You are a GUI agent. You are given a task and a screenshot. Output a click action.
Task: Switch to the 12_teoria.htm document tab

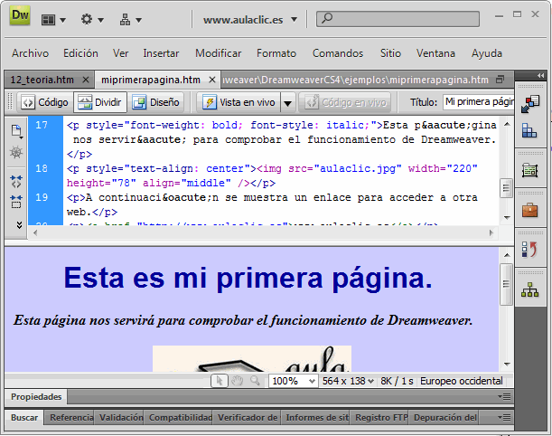(42, 80)
